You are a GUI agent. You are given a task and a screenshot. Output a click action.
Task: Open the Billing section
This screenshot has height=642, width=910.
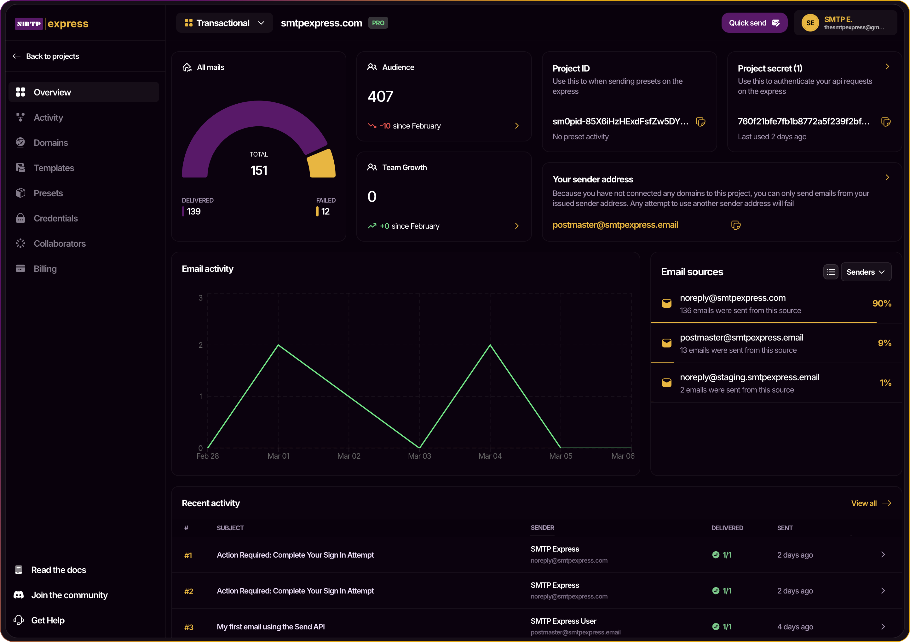(x=84, y=269)
